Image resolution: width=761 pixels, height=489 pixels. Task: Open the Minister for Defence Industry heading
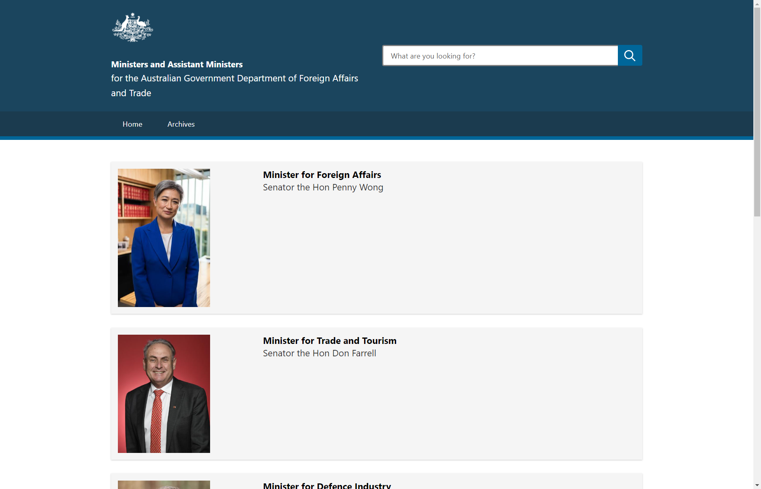click(327, 485)
